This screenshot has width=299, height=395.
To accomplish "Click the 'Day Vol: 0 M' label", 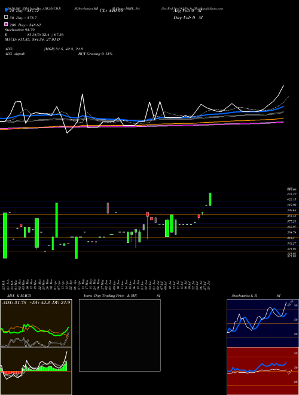I will click(188, 18).
